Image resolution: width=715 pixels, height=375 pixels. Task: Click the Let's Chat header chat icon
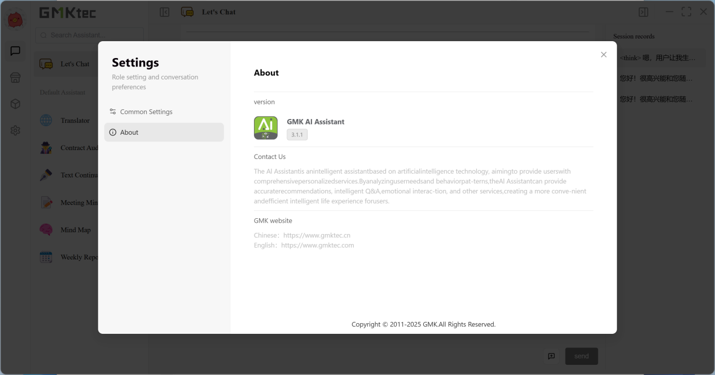187,12
